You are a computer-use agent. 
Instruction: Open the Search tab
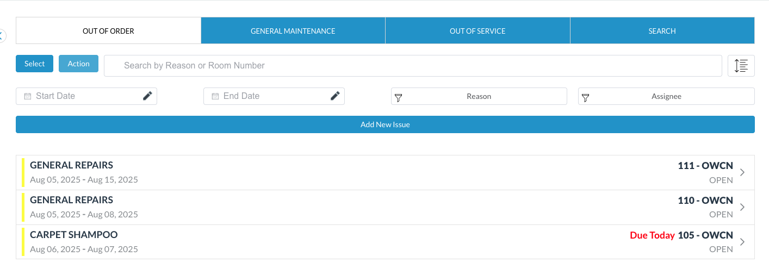point(662,31)
